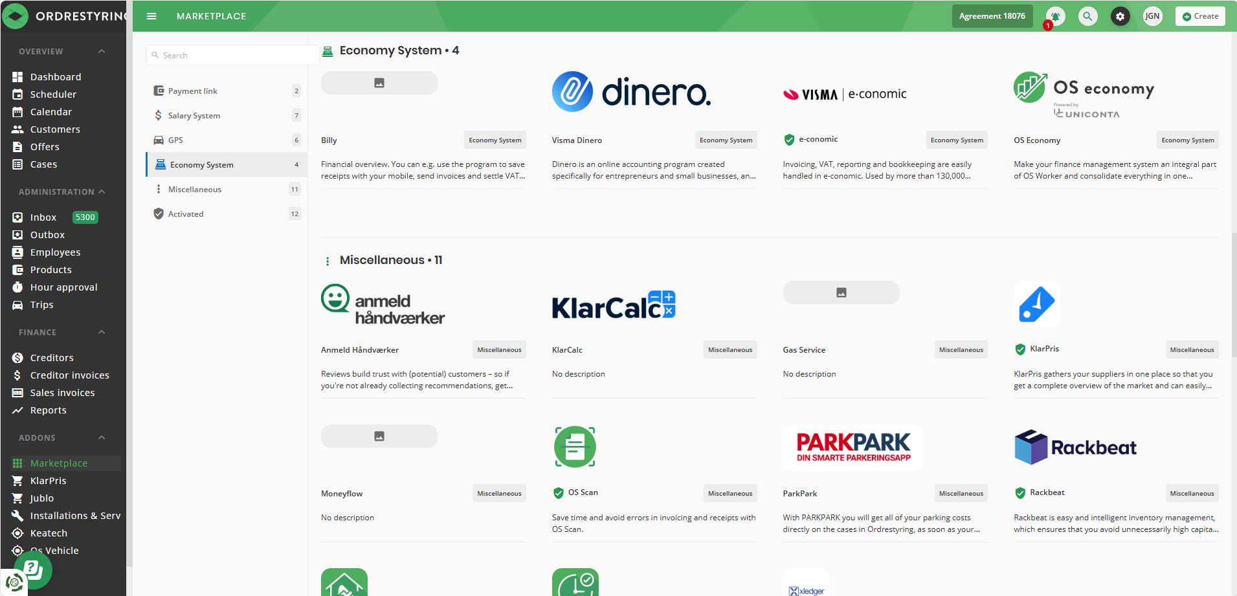
Task: Collapse the OVERVIEW section
Action: (102, 51)
